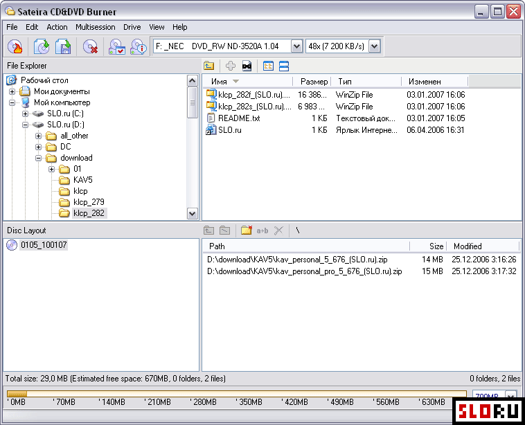The width and height of the screenshot is (525, 425).
Task: Open the View menu
Action: 157,27
